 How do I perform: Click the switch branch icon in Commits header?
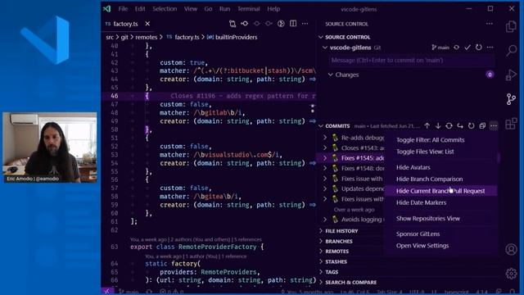460,126
